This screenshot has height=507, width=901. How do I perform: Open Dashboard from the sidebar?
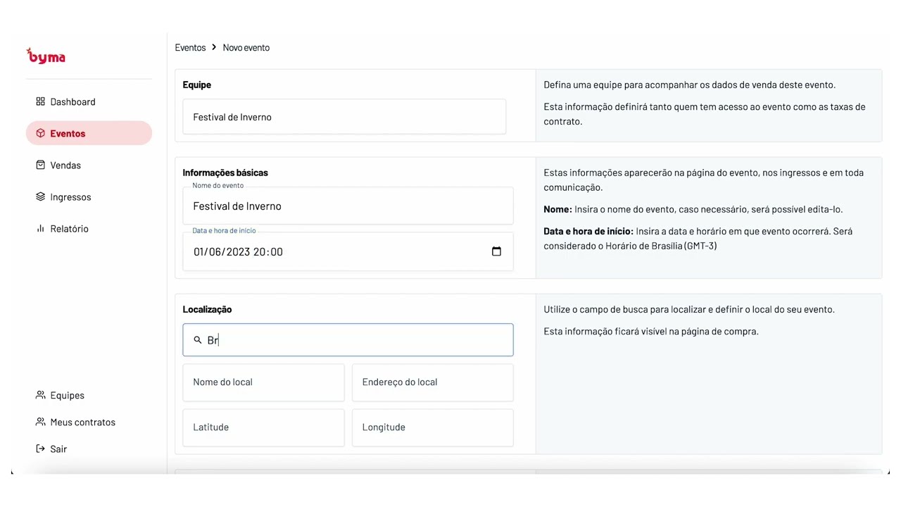click(x=89, y=101)
